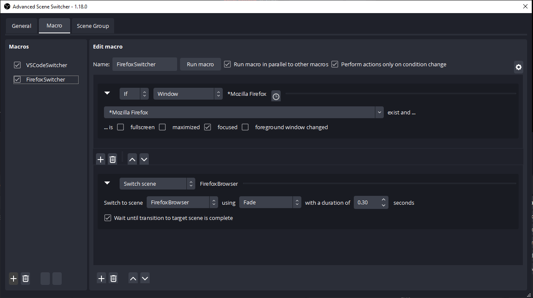Move the condition up with the arrow icon
The image size is (533, 298).
pyautogui.click(x=132, y=159)
